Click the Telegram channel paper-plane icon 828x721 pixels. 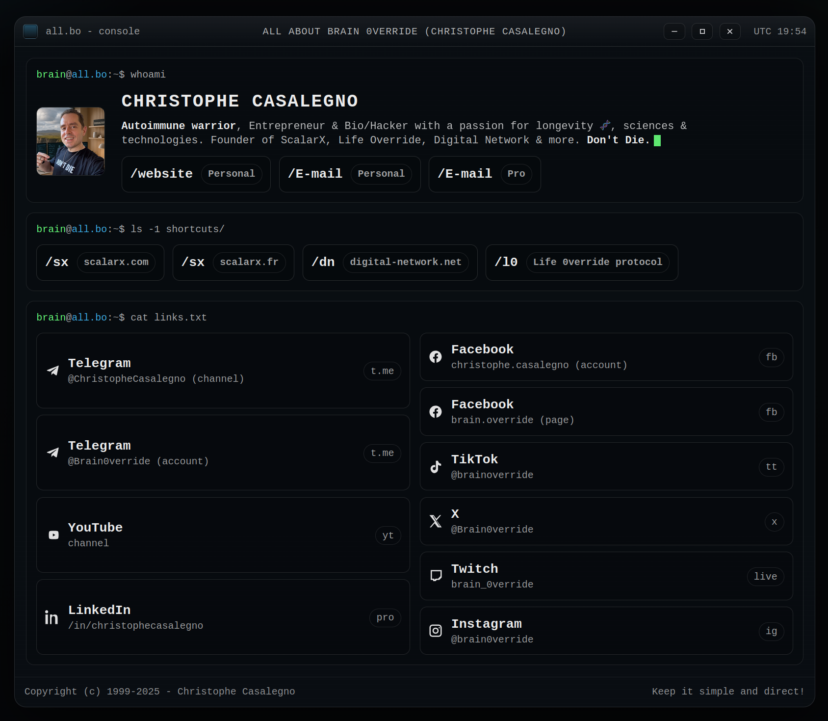coord(53,371)
